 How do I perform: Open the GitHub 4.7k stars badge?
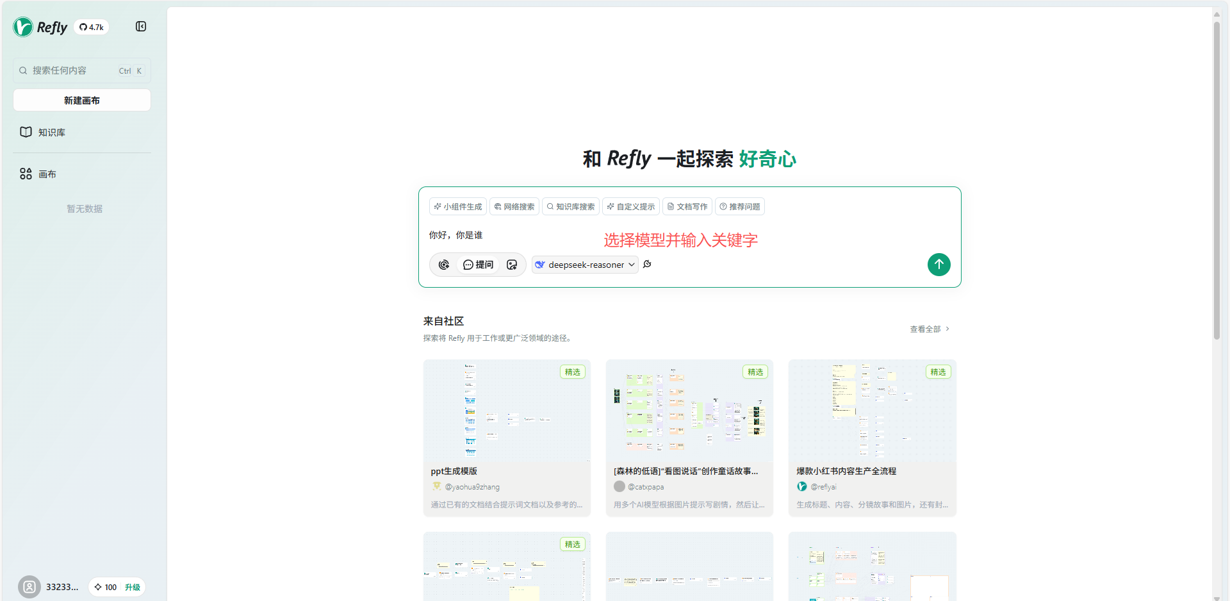(92, 27)
